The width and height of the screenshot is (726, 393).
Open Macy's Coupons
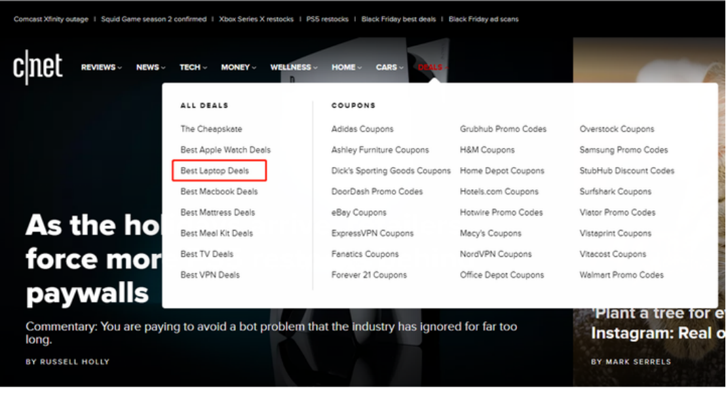491,233
